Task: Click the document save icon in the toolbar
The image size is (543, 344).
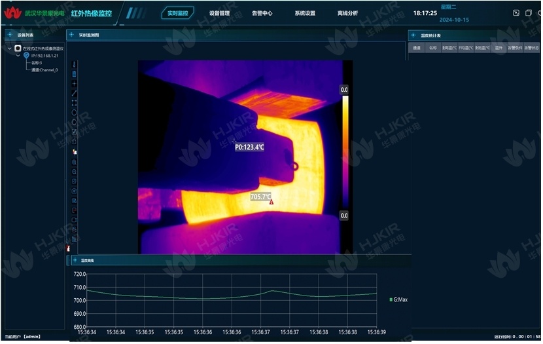Action: pyautogui.click(x=74, y=201)
